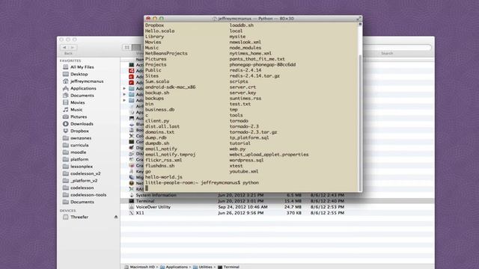Click the Terminal window title bar text
The height and width of the screenshot is (269, 479).
(256, 19)
